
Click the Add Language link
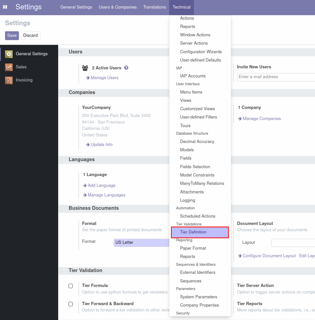(99, 186)
